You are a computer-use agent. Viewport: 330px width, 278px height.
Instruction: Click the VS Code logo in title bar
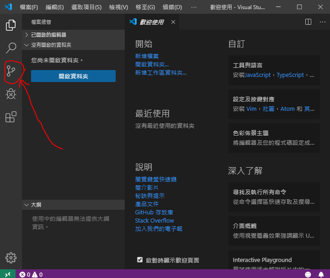point(8,7)
